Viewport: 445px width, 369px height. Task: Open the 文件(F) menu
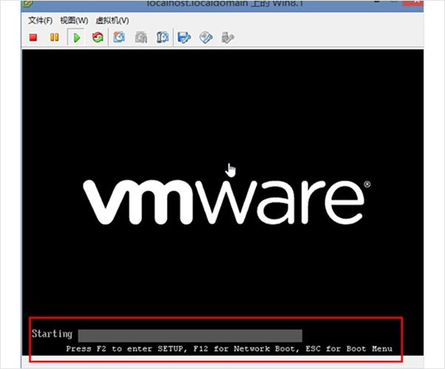[41, 21]
